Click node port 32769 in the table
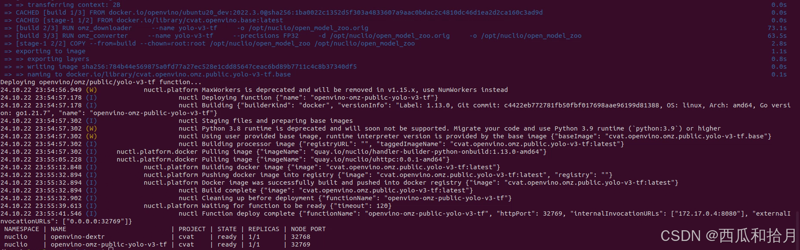 [301, 244]
